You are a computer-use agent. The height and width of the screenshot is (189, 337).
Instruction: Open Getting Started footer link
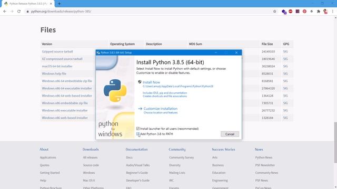[x=49, y=173]
